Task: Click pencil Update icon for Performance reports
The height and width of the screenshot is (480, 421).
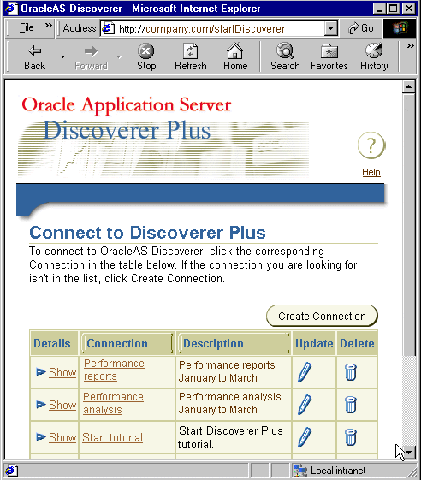Action: coord(305,372)
